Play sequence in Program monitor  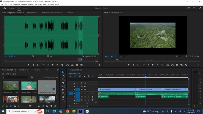(153, 65)
